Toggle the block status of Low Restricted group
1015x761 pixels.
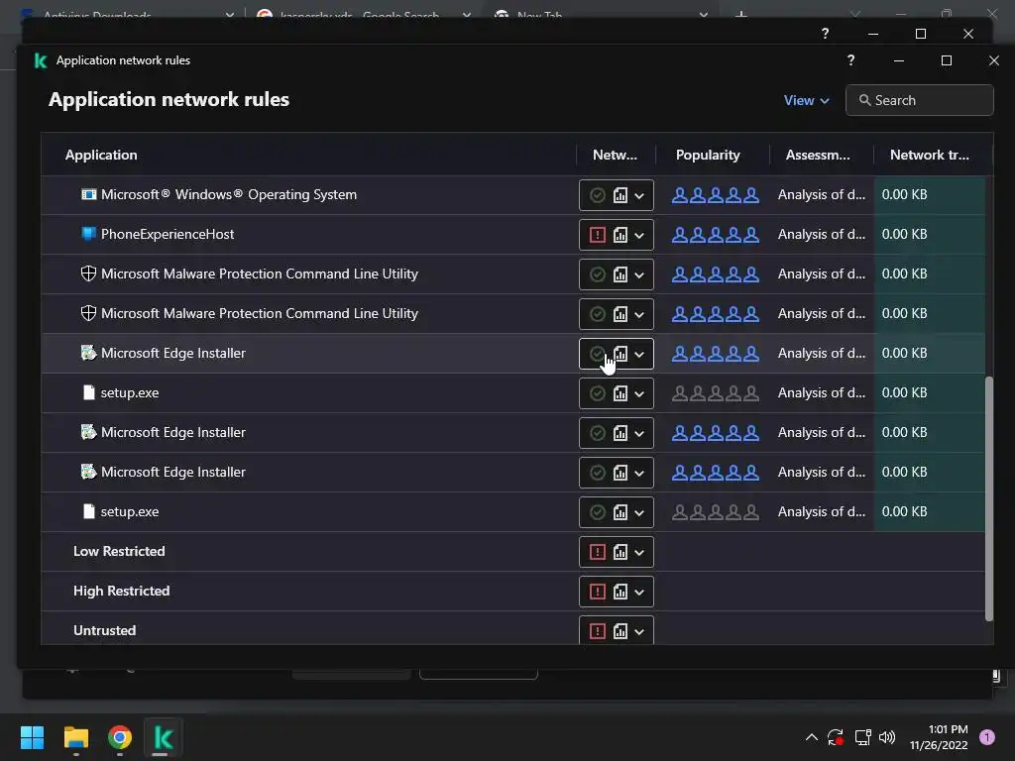point(598,552)
